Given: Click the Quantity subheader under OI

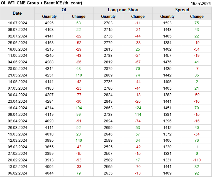Looking at the screenshot, I should tap(49, 17).
